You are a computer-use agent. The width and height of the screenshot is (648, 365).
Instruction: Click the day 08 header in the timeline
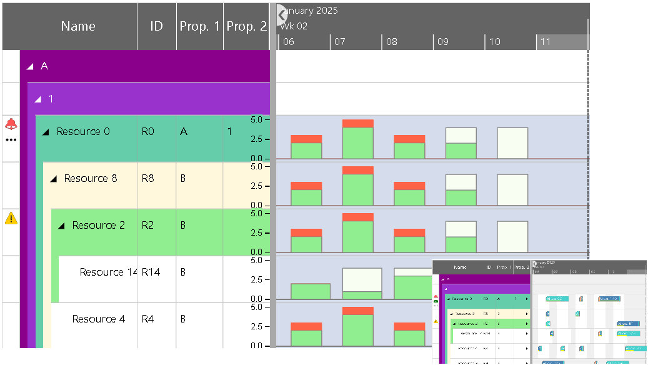click(406, 41)
